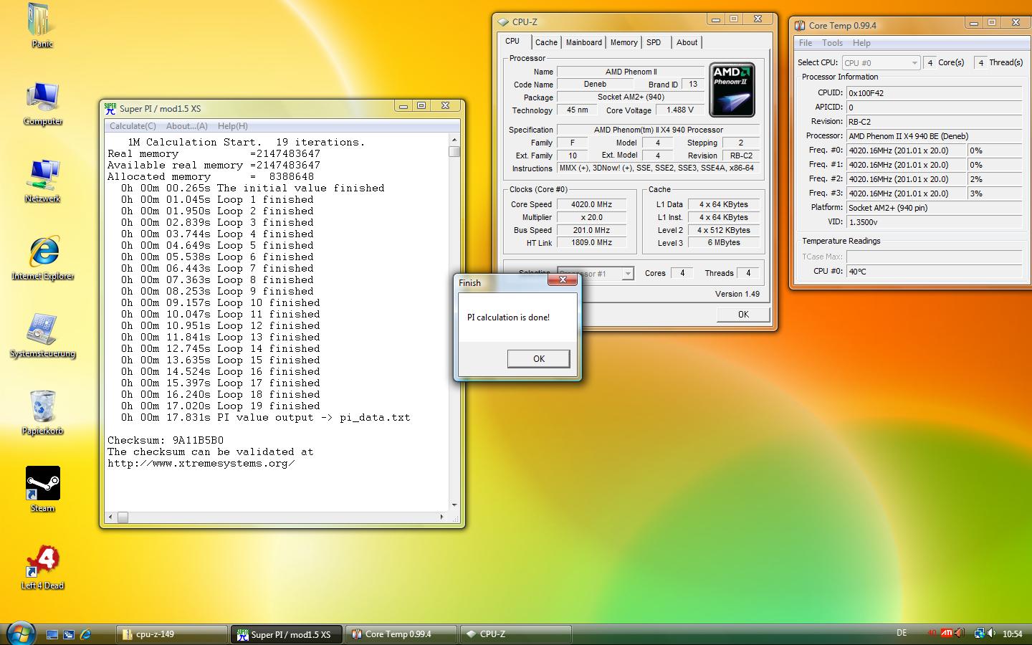Click the AMD Phenom II logo in CPU-Z
Viewport: 1032px width, 645px height.
pyautogui.click(x=732, y=90)
